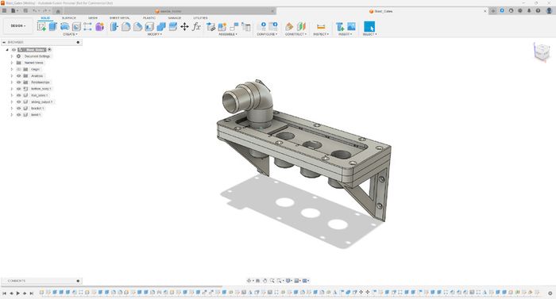Select the Offset Plane construct tool
Image resolution: width=556 pixels, height=299 pixels.
click(289, 27)
